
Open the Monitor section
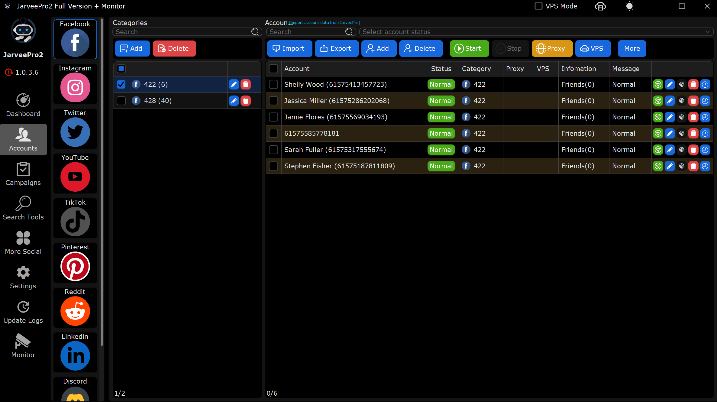coord(23,346)
